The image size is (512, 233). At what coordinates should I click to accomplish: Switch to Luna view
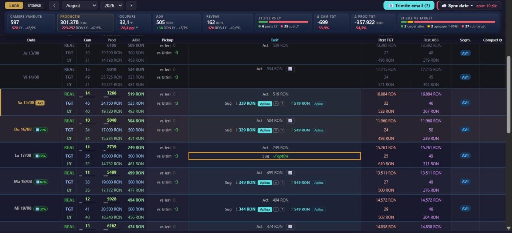tap(14, 6)
